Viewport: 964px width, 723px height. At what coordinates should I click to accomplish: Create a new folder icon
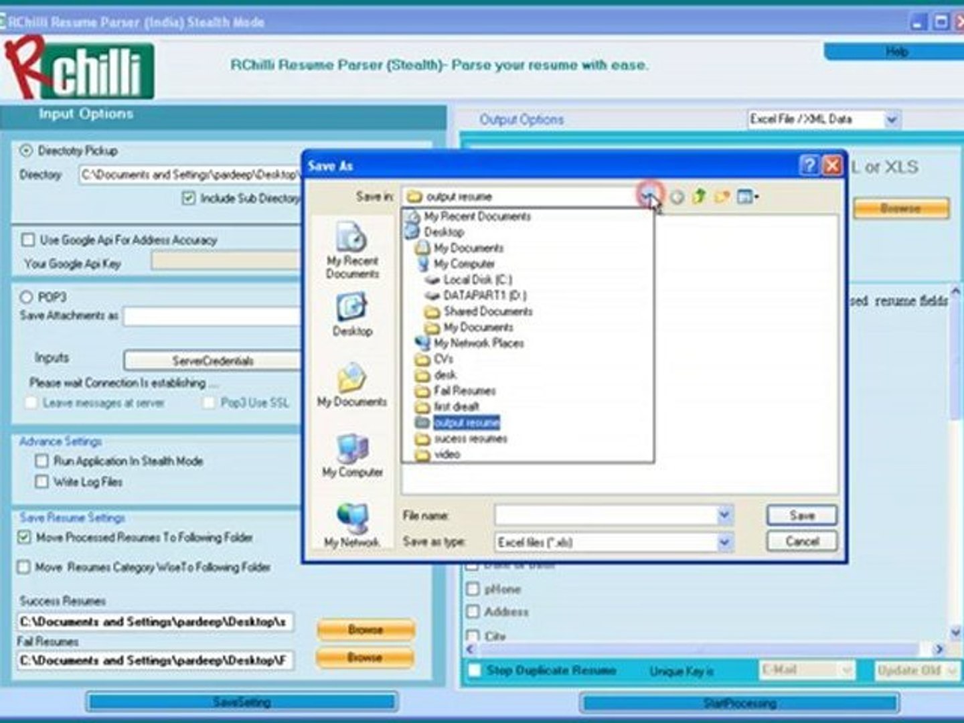tap(722, 196)
